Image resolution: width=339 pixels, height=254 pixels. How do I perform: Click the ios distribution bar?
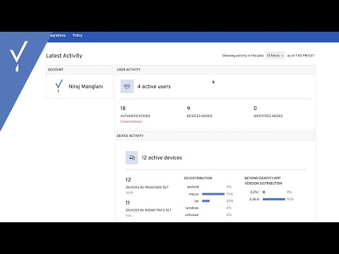(206, 201)
